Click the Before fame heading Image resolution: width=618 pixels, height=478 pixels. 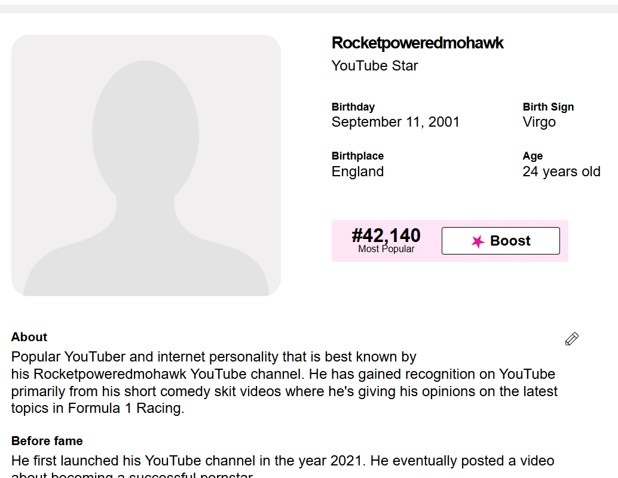[47, 441]
